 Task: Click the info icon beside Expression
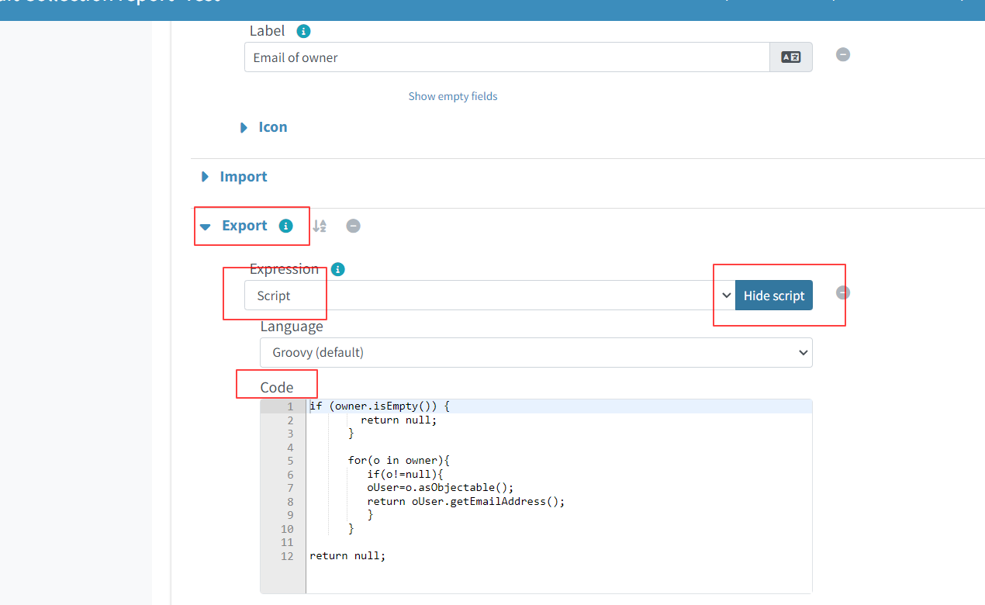point(337,269)
